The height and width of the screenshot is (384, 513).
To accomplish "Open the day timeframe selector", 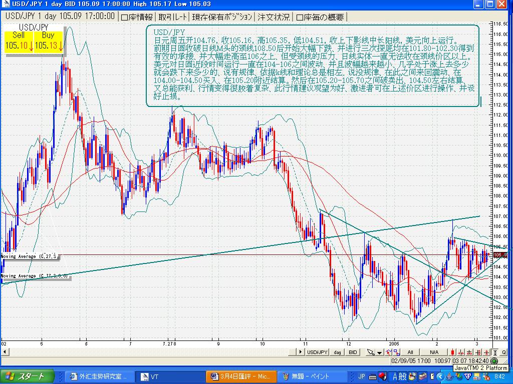I will click(x=338, y=352).
